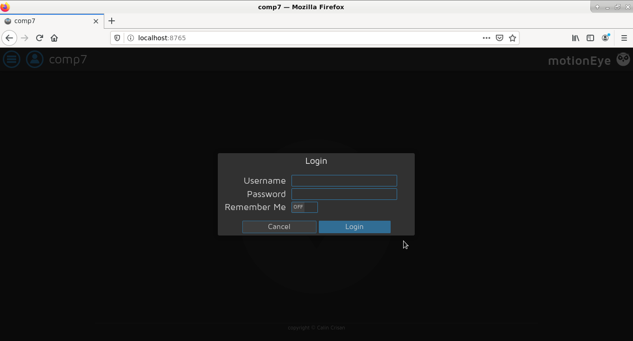Image resolution: width=633 pixels, height=341 pixels.
Task: Open the Firefox home page
Action: [x=54, y=38]
